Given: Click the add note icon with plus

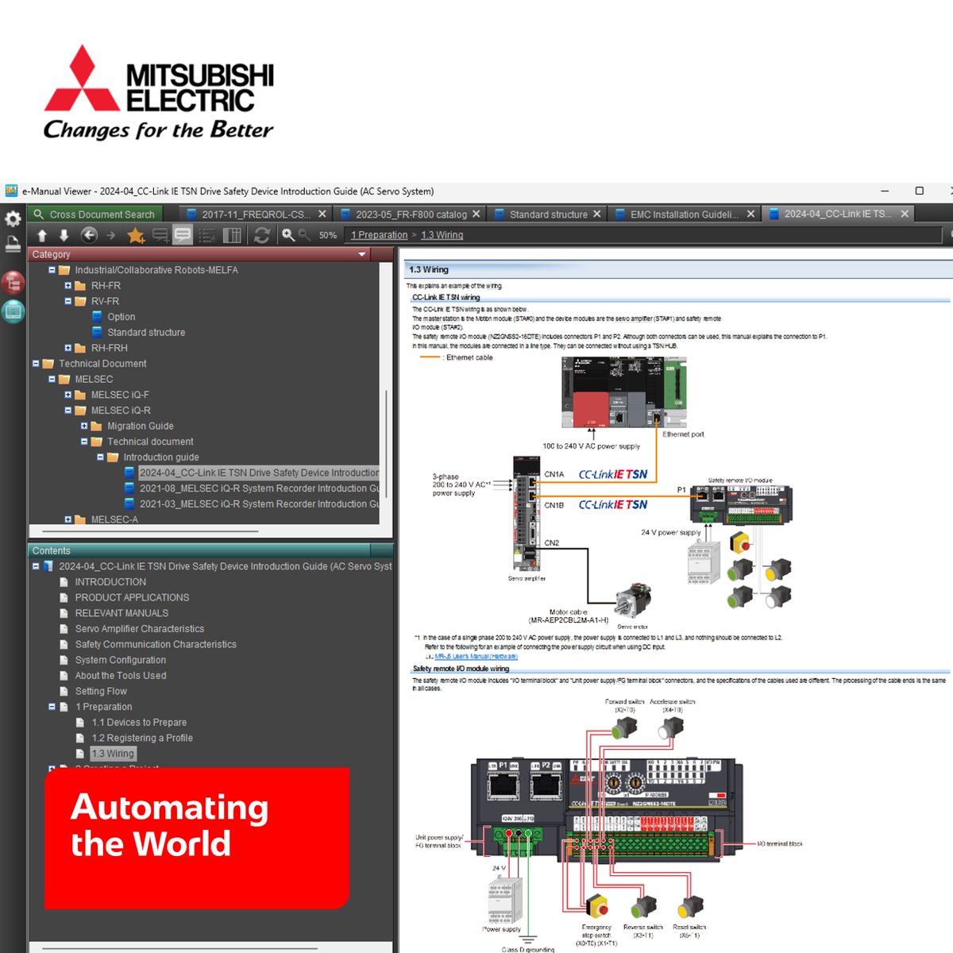Looking at the screenshot, I should click(x=160, y=235).
